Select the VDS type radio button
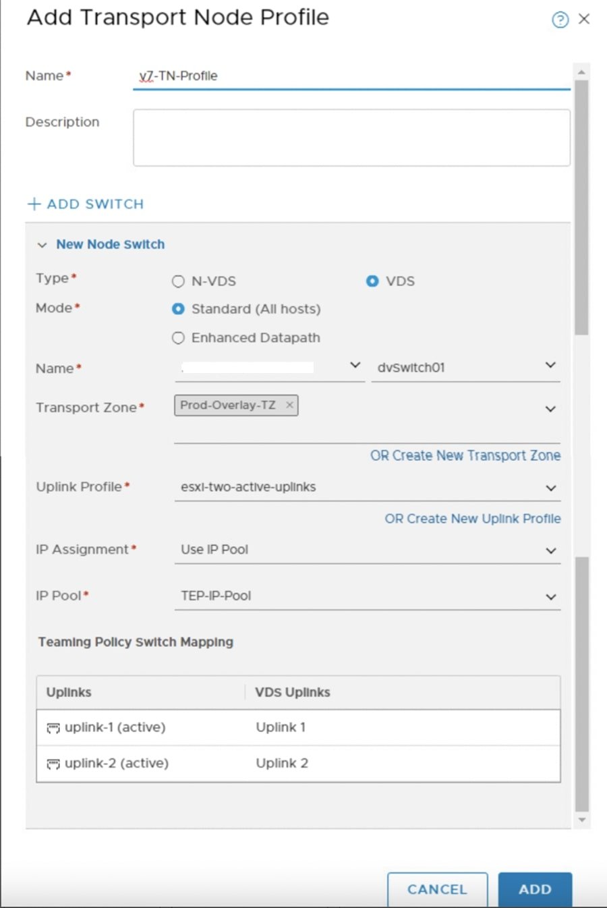Image resolution: width=607 pixels, height=908 pixels. [372, 281]
